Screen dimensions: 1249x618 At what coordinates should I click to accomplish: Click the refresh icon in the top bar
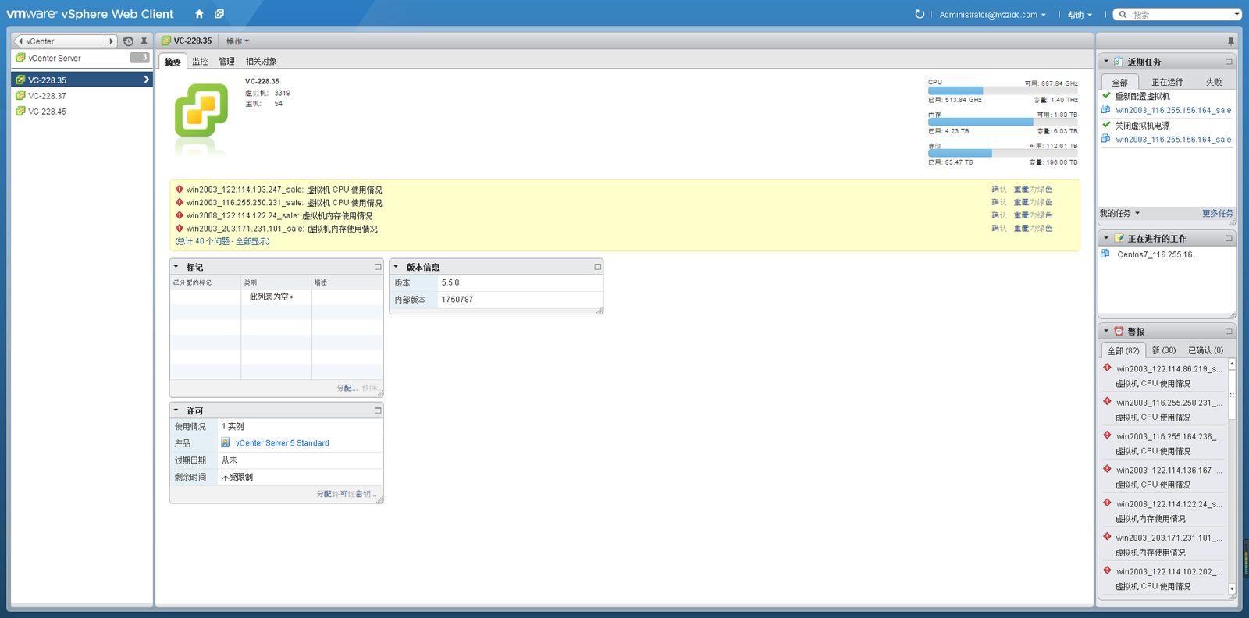(x=920, y=14)
